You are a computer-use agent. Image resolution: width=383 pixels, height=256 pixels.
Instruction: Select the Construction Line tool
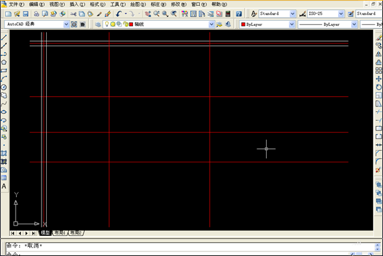click(4, 45)
